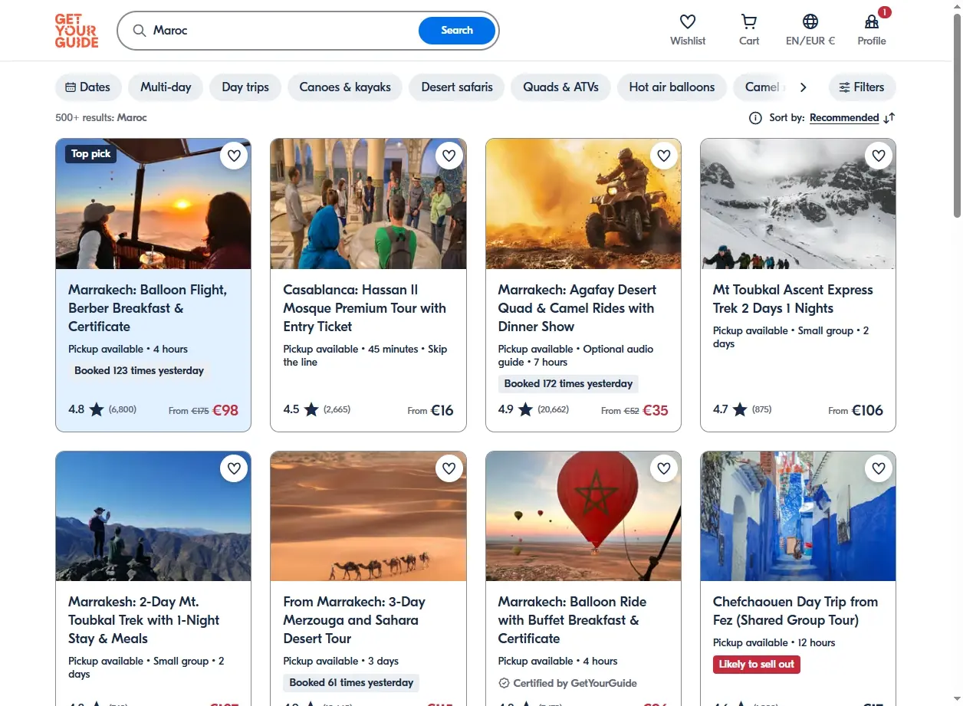
Task: Click the Likely to sell out badge
Action: 757,665
